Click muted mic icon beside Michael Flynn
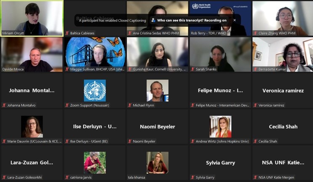 point(130,105)
